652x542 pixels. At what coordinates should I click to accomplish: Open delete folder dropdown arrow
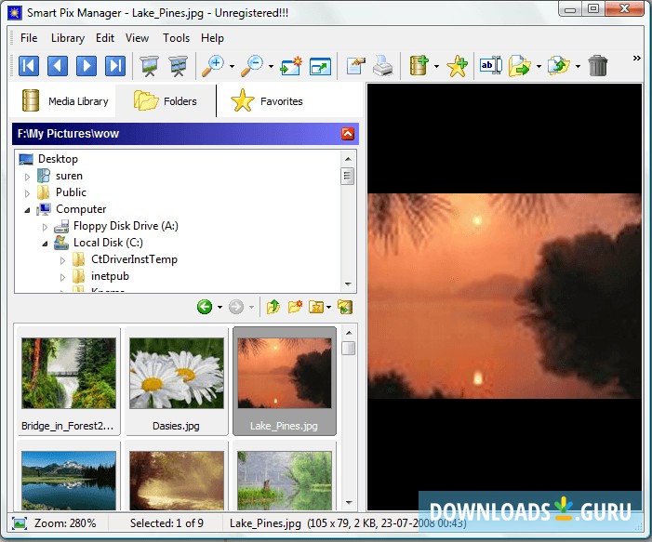click(328, 308)
